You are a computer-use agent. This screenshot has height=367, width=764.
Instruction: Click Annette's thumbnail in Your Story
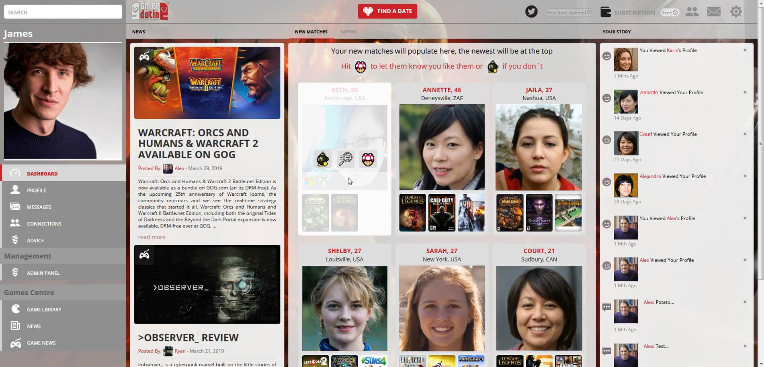[626, 101]
